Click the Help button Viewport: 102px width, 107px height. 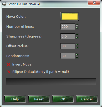pyautogui.click(x=15, y=99)
